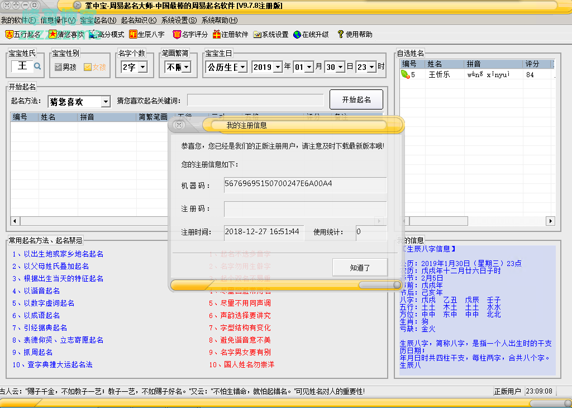Open the 宝宝起名 menu
The width and height of the screenshot is (572, 408).
98,20
